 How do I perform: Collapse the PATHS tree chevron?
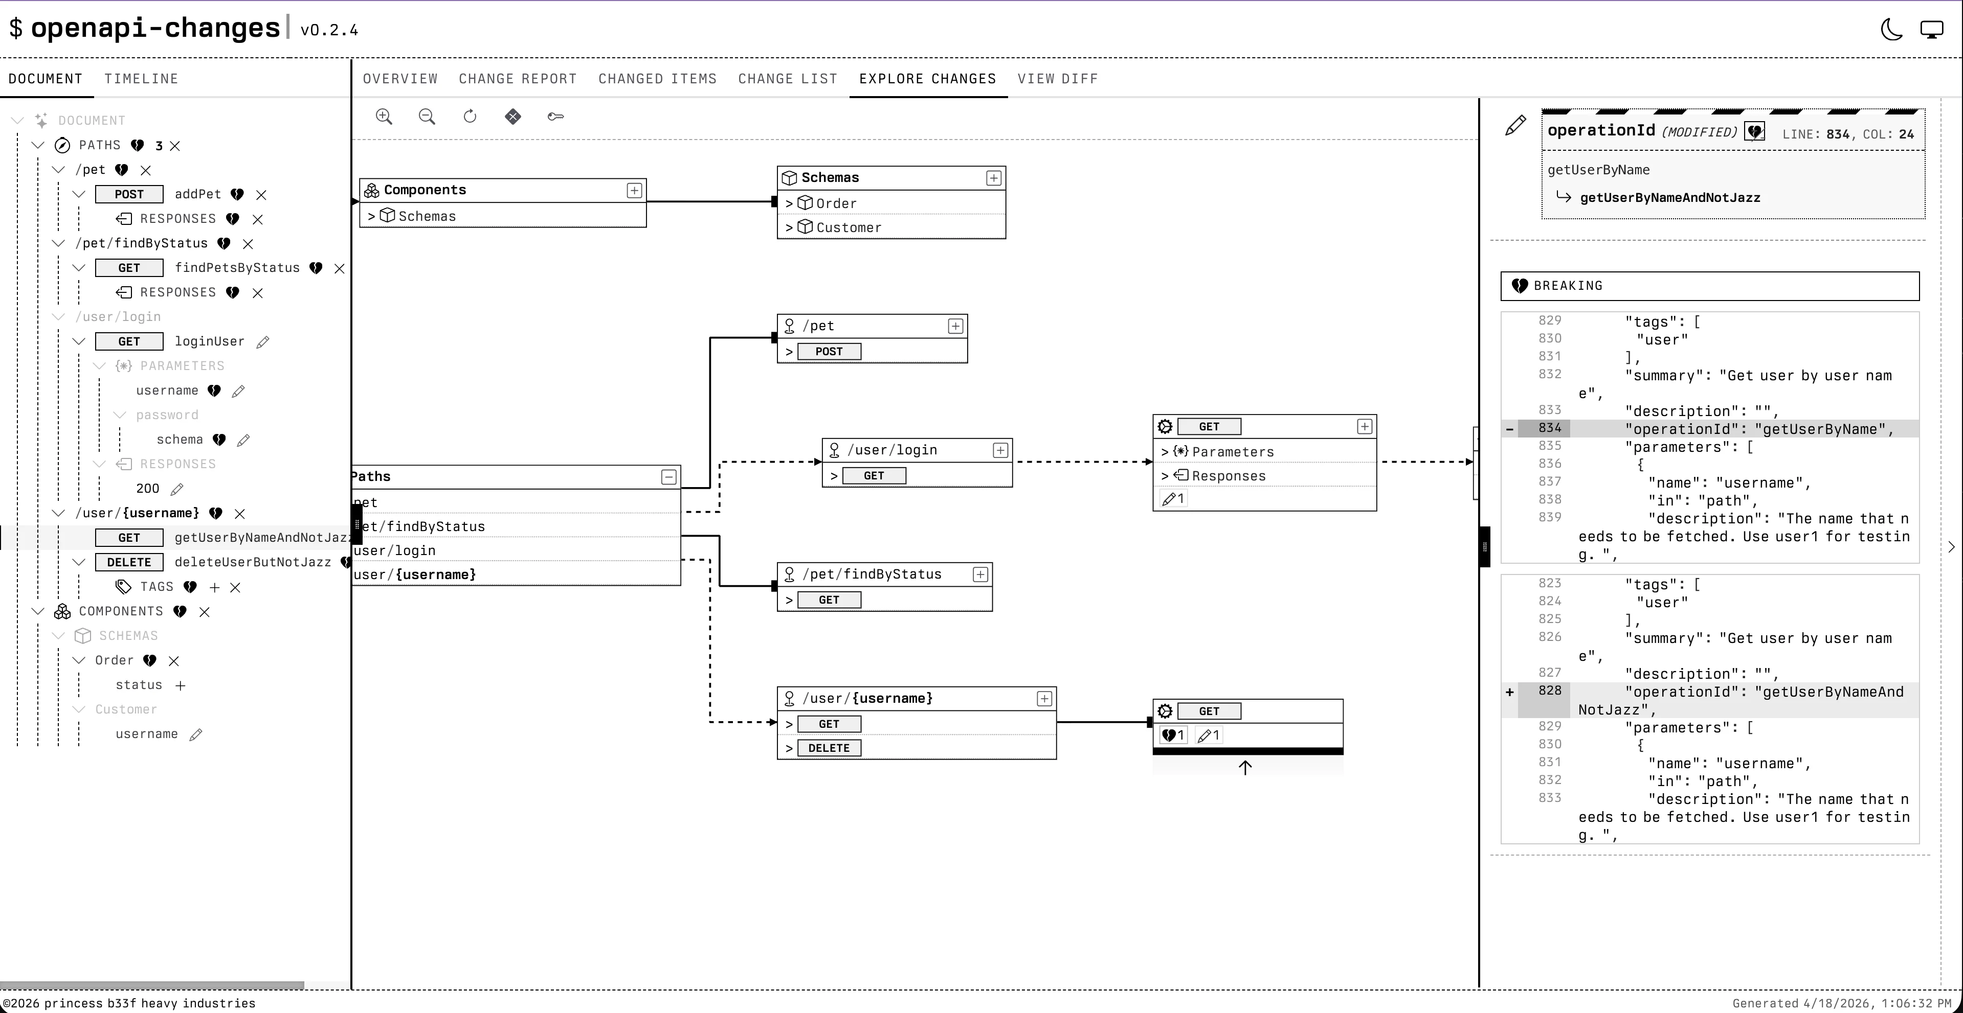[x=38, y=146]
